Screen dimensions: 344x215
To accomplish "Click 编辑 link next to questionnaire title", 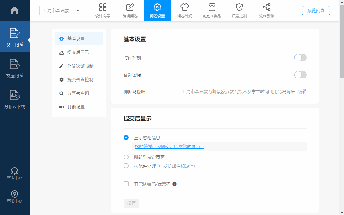I will pos(302,92).
